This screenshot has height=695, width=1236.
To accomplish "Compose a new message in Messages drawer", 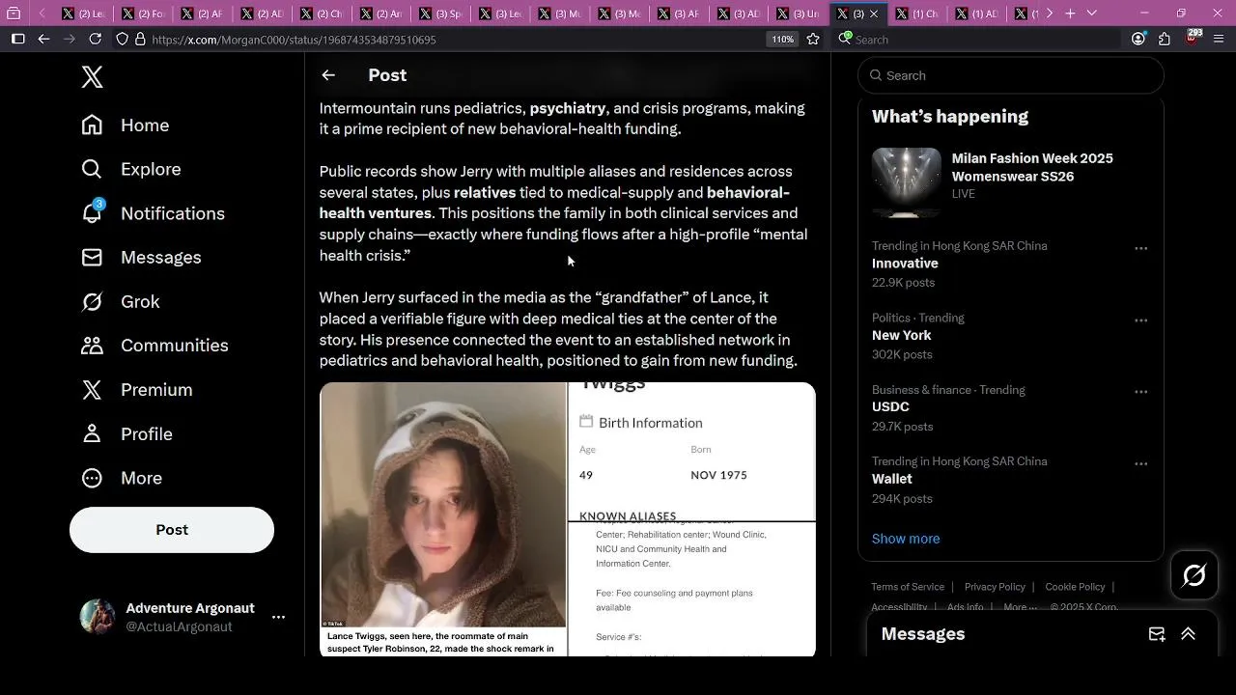I will 1157,634.
